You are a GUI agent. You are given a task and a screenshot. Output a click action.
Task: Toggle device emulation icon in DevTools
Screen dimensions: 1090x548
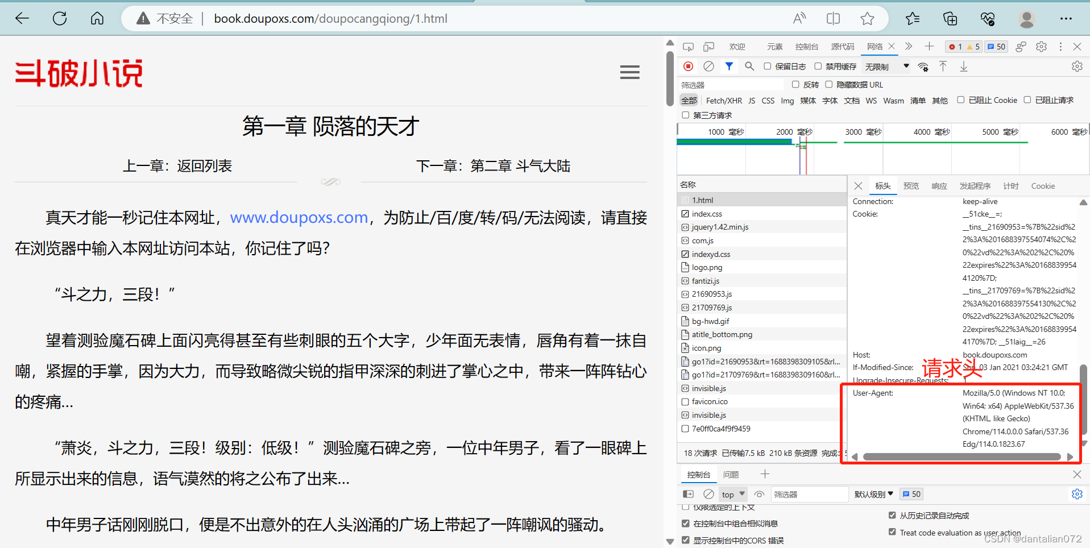click(x=708, y=47)
